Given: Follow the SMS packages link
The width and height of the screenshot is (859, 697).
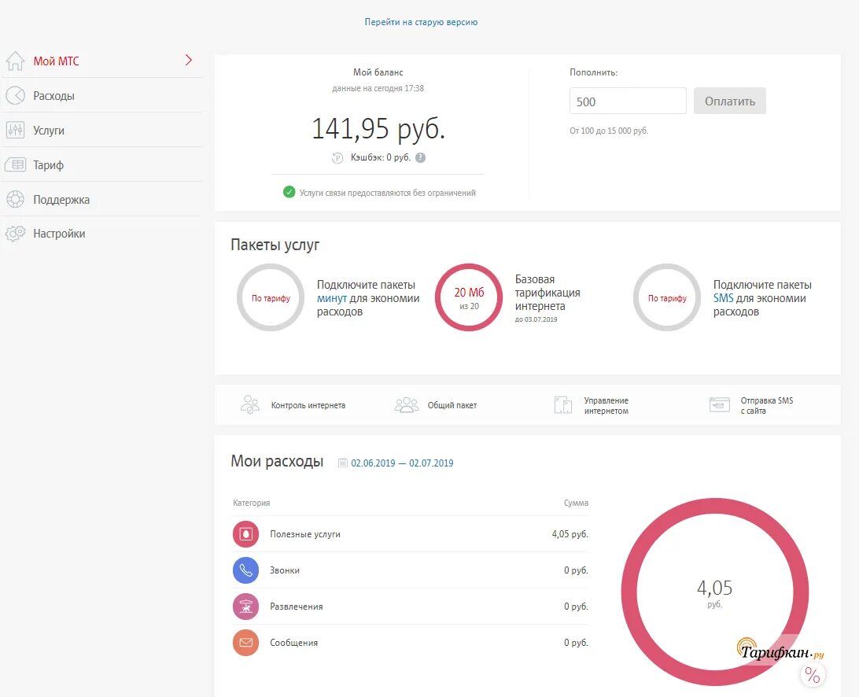Looking at the screenshot, I should (723, 299).
